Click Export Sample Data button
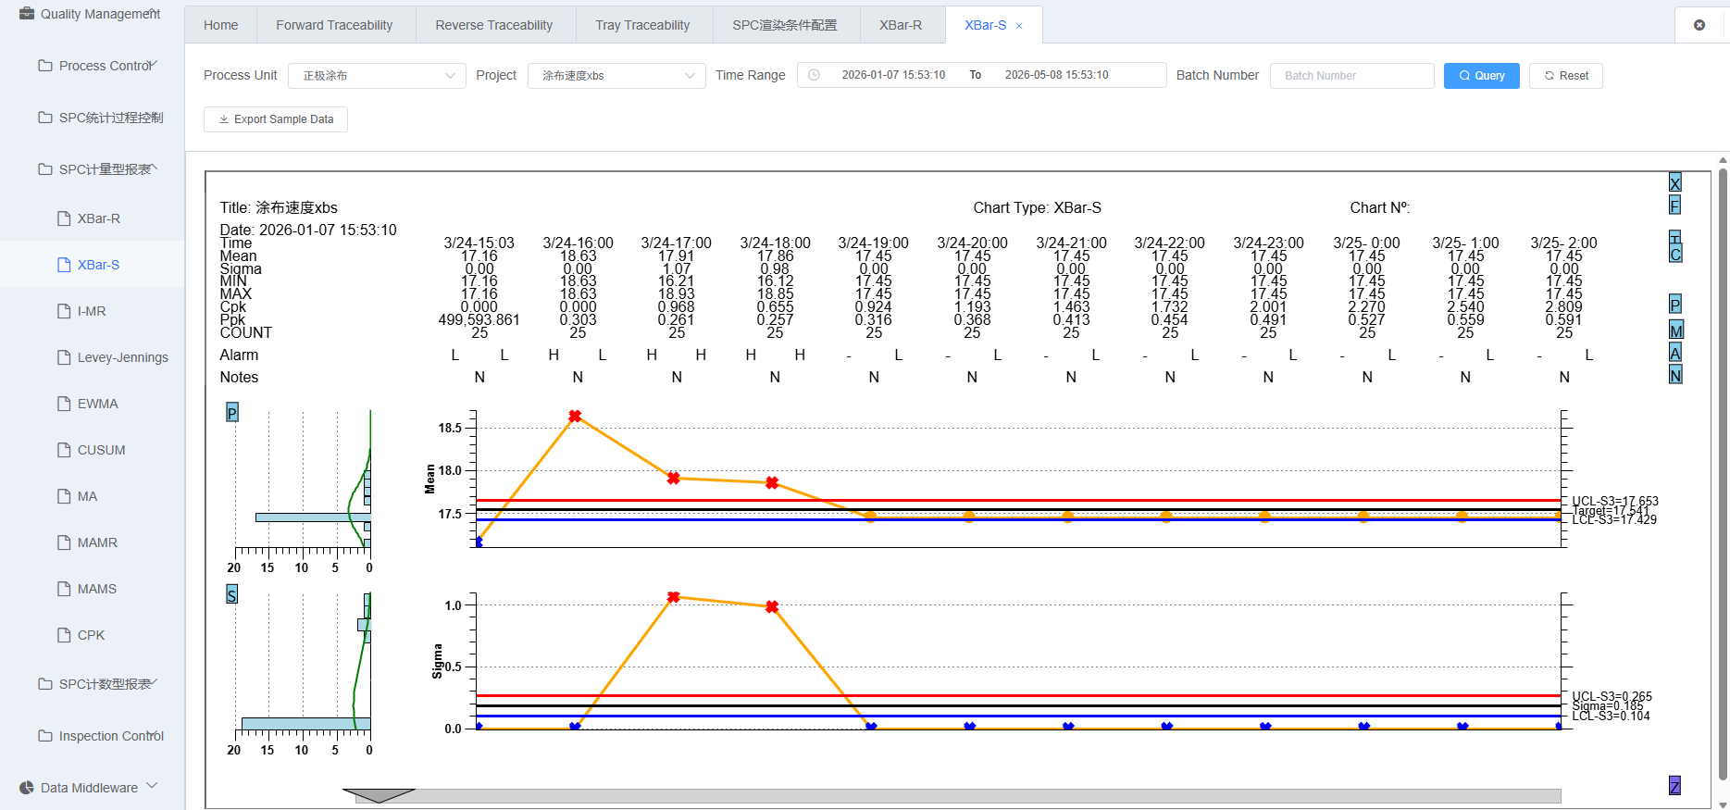This screenshot has height=810, width=1730. (x=276, y=119)
